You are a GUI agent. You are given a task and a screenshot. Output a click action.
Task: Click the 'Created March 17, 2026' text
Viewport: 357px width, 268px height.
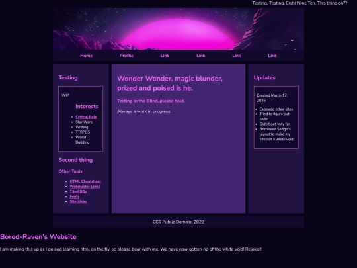tap(272, 98)
